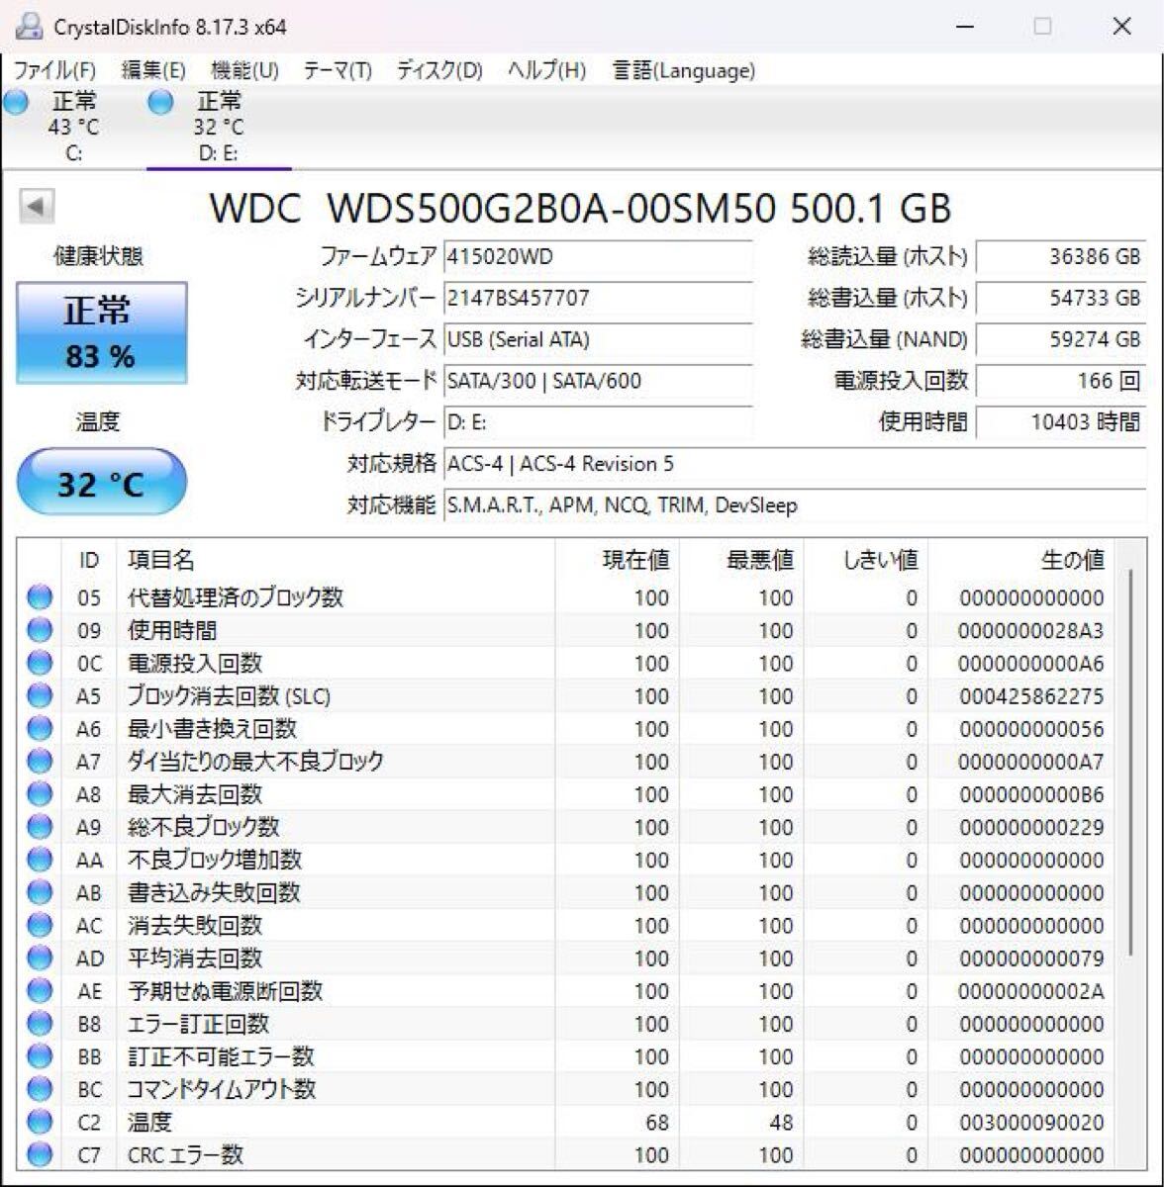Click the power on count value 166 回
The height and width of the screenshot is (1187, 1164).
(x=1062, y=381)
